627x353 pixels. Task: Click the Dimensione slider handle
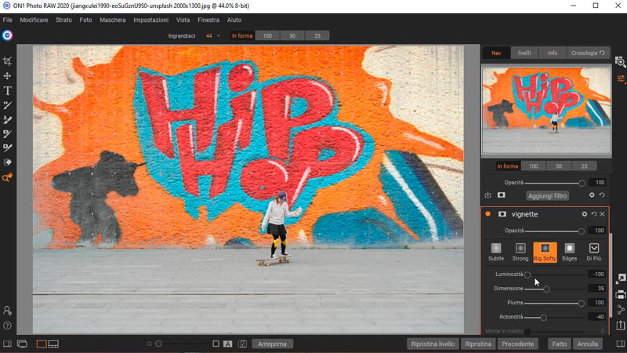point(546,289)
